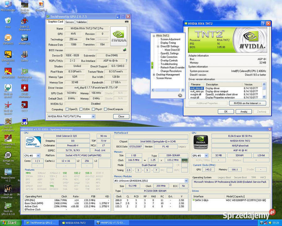Open the GPU #0 dropdown in HWiNFO32
282x226 pixels.
tap(206, 155)
